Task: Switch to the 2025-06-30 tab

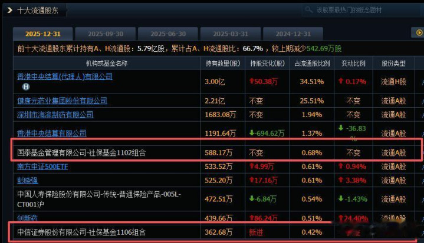Action: click(168, 34)
